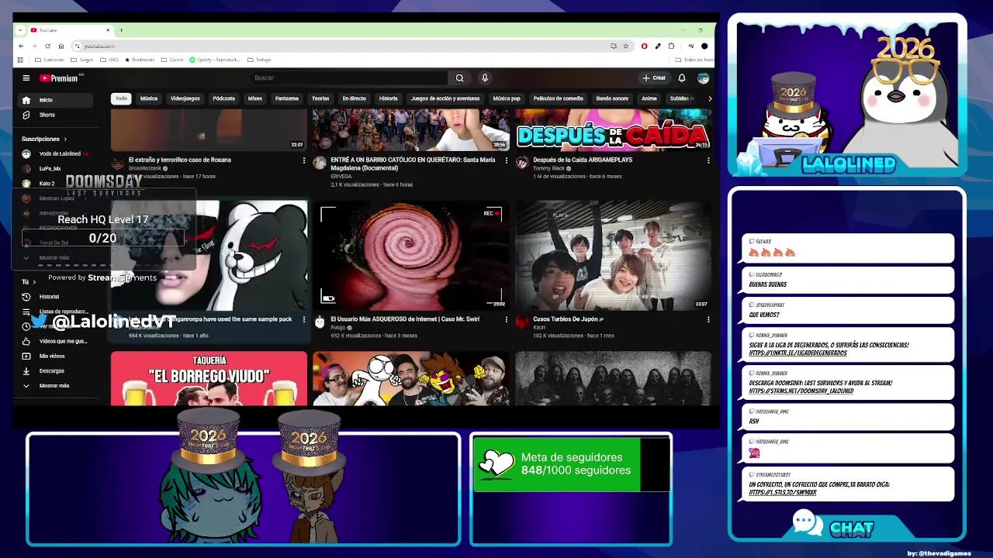Click the browser home button
993x558 pixels.
tap(61, 46)
